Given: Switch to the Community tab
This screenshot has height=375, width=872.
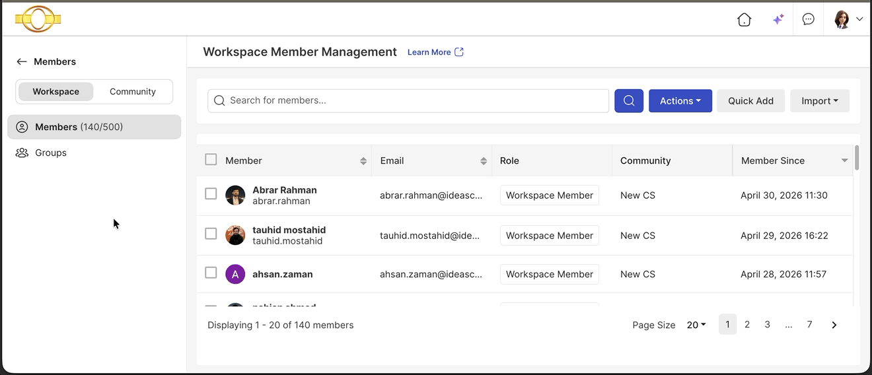Looking at the screenshot, I should (x=133, y=92).
